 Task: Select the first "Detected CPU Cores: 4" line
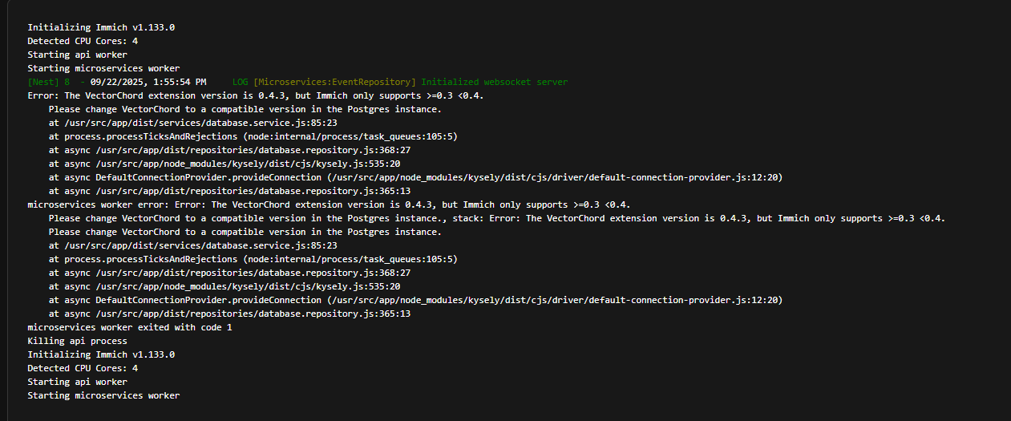click(83, 41)
